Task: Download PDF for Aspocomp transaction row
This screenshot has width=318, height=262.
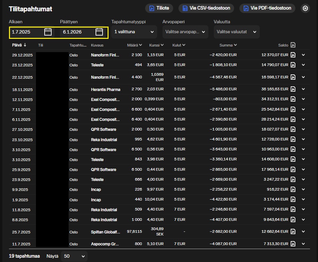Action: click(293, 244)
